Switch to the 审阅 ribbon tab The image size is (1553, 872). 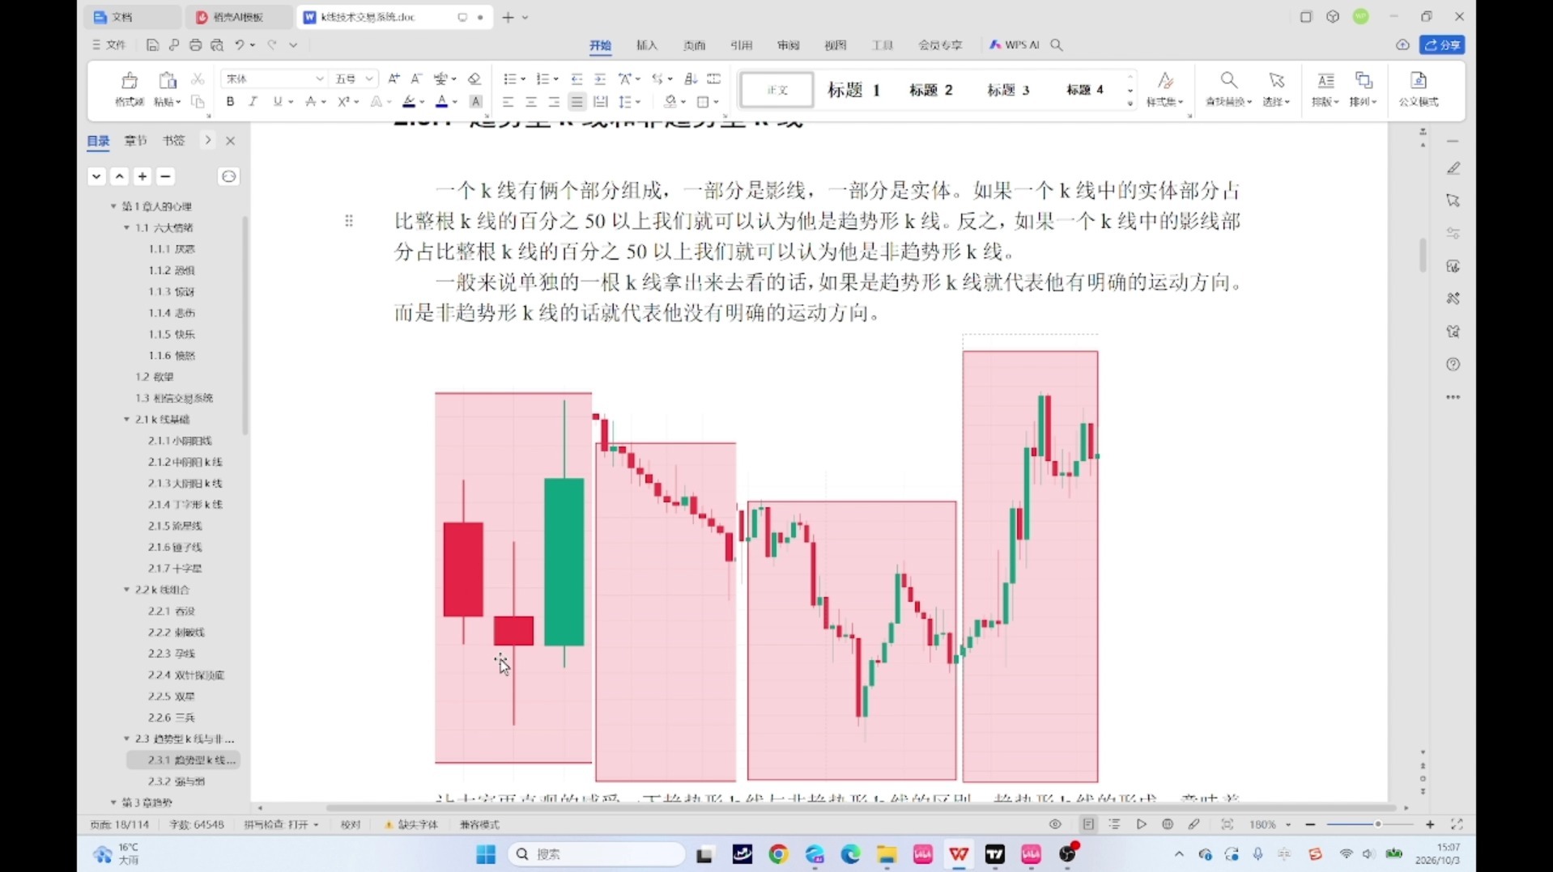789,45
